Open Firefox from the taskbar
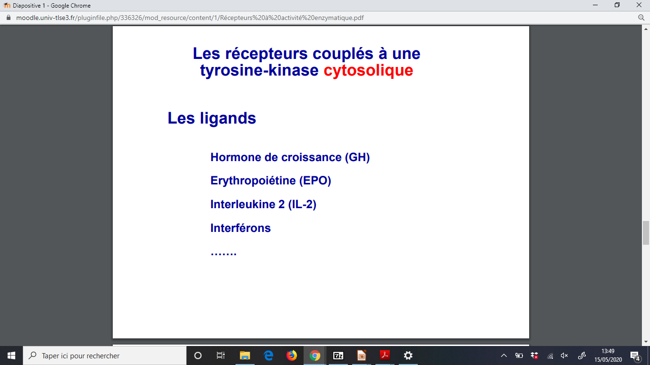 [x=291, y=355]
